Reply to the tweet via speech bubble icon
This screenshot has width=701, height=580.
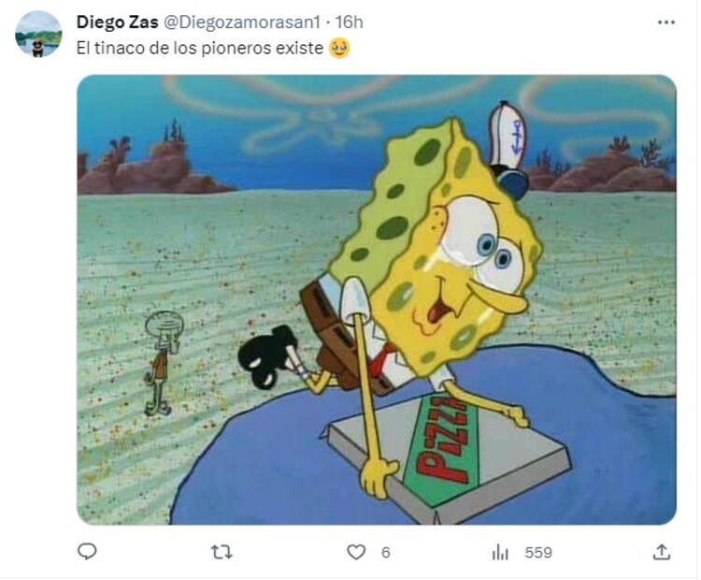87,552
